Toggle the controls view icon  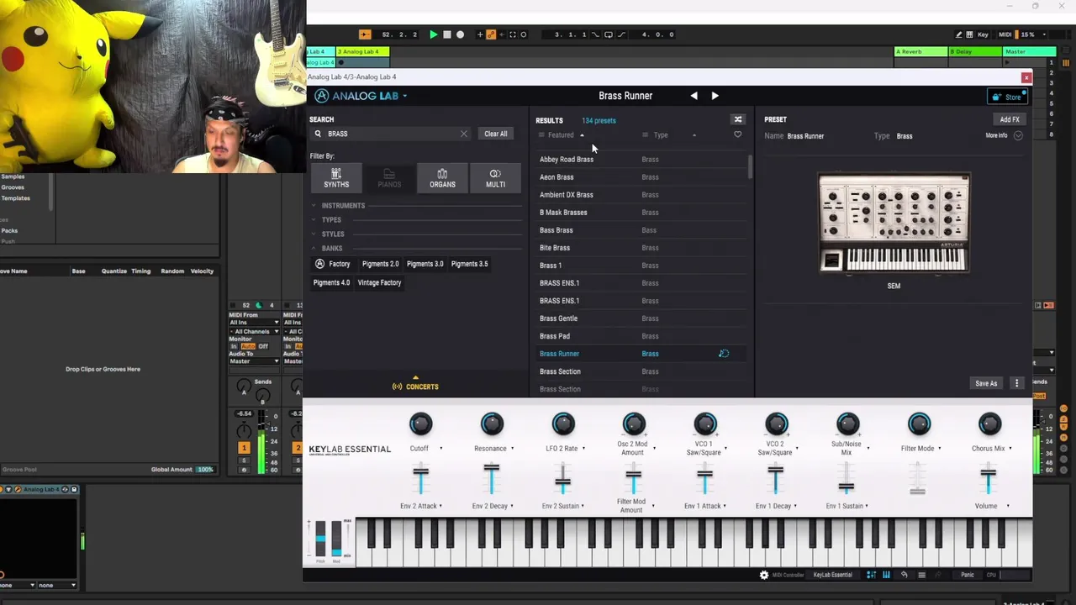click(871, 575)
